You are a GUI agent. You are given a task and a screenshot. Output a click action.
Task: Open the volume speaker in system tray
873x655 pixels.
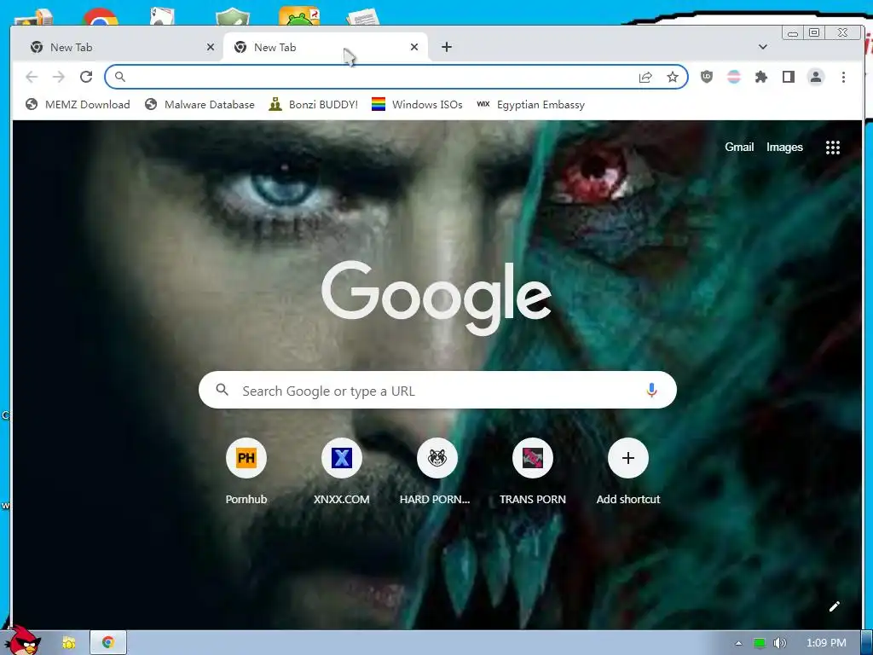point(779,643)
